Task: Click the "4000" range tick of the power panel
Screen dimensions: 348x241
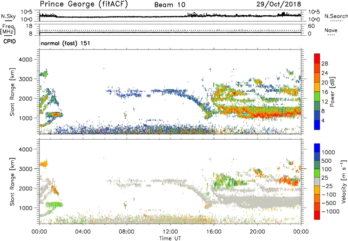Action: click(26, 60)
